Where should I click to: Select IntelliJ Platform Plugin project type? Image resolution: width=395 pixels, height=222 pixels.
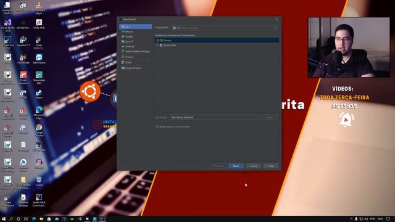(136, 51)
